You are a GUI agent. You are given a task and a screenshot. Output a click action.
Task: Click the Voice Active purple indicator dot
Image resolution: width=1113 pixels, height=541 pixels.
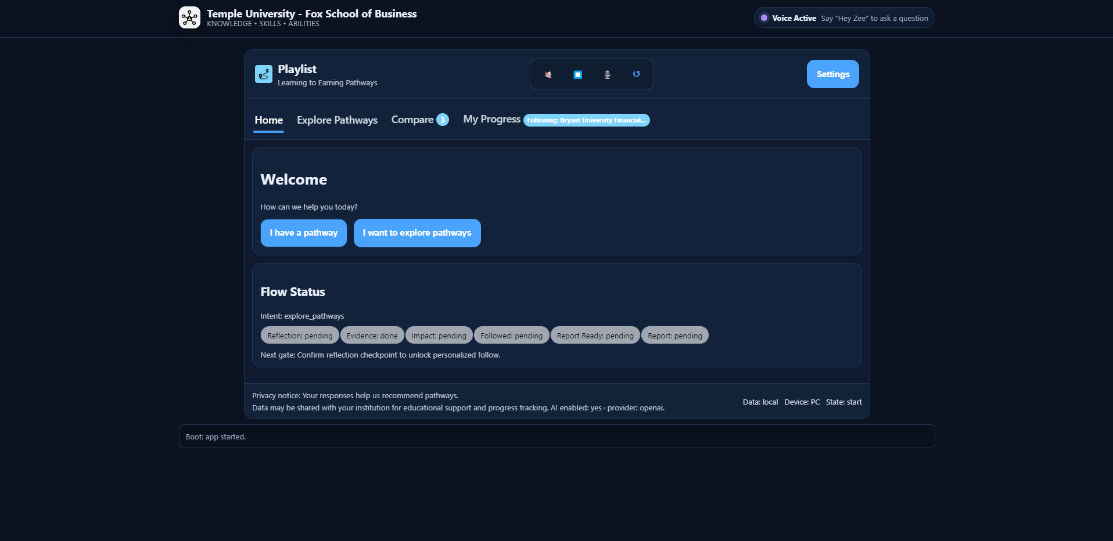763,17
